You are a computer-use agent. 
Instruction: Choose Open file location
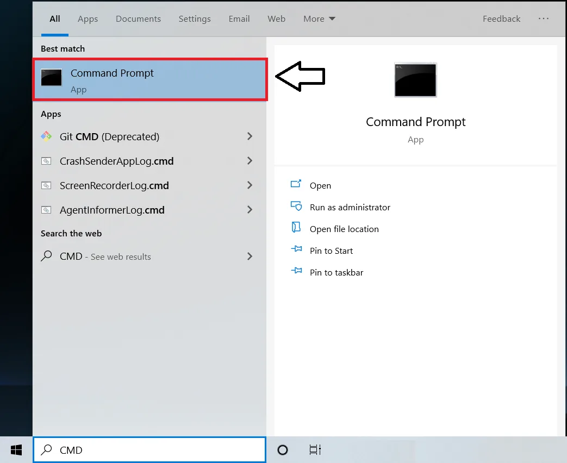pos(344,229)
